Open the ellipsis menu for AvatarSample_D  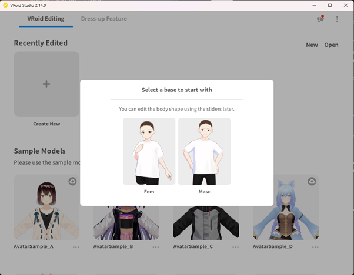tap(315, 247)
